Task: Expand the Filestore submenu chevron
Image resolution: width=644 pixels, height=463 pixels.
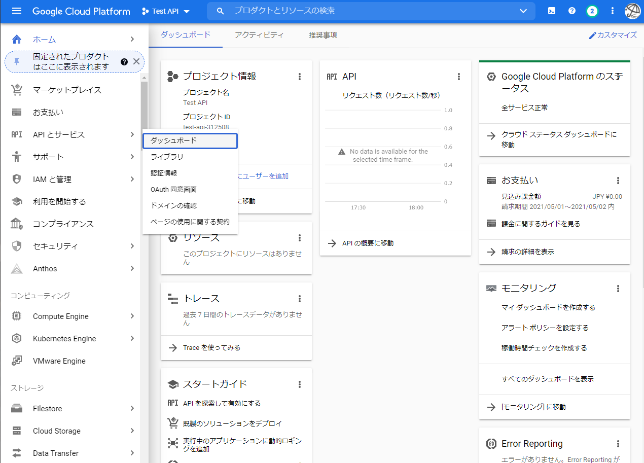Action: click(x=132, y=409)
